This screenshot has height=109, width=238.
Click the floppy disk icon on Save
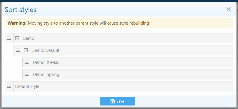(x=113, y=101)
